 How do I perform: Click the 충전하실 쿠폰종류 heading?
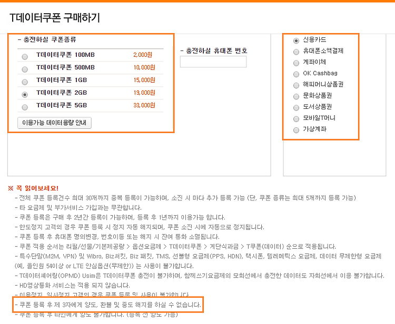(47, 39)
